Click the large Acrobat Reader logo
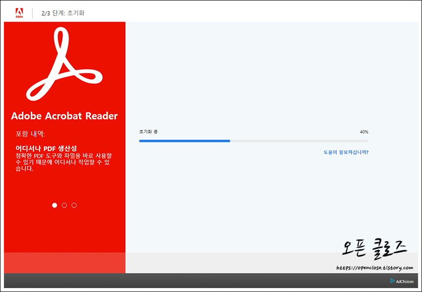This screenshot has height=292, width=422. click(x=64, y=64)
